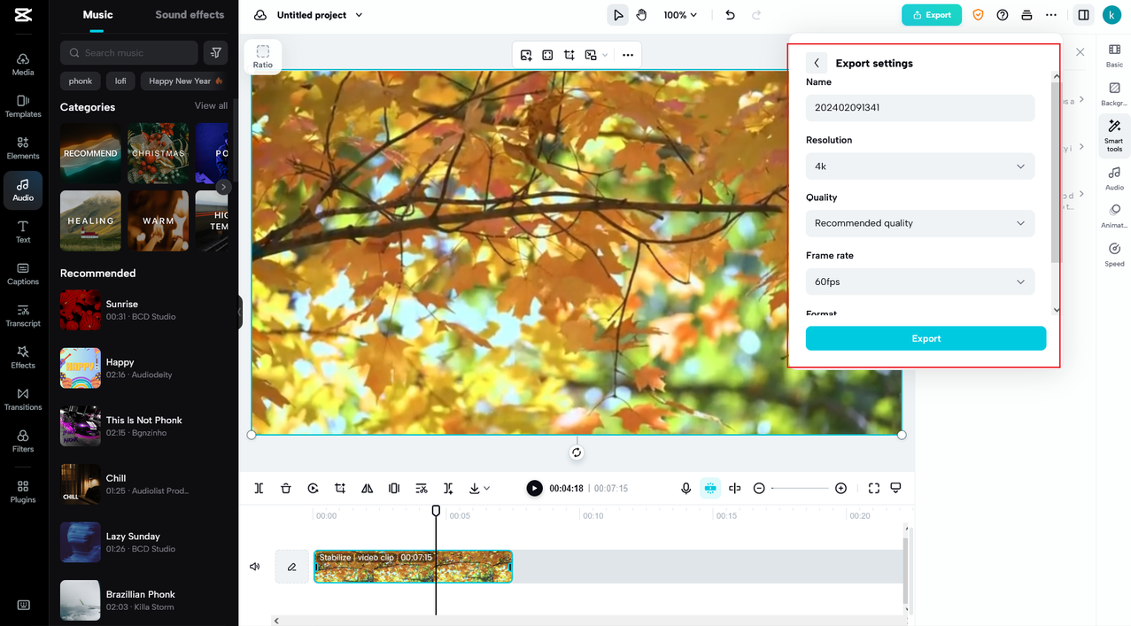Toggle the side panel layout icon

point(1083,15)
